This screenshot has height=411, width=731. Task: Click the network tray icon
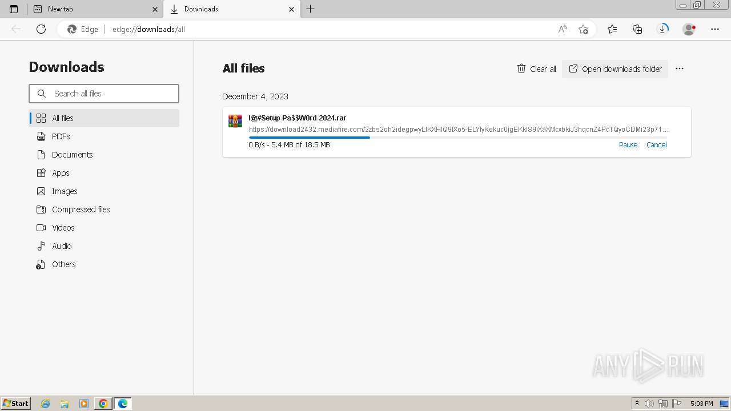click(x=663, y=404)
